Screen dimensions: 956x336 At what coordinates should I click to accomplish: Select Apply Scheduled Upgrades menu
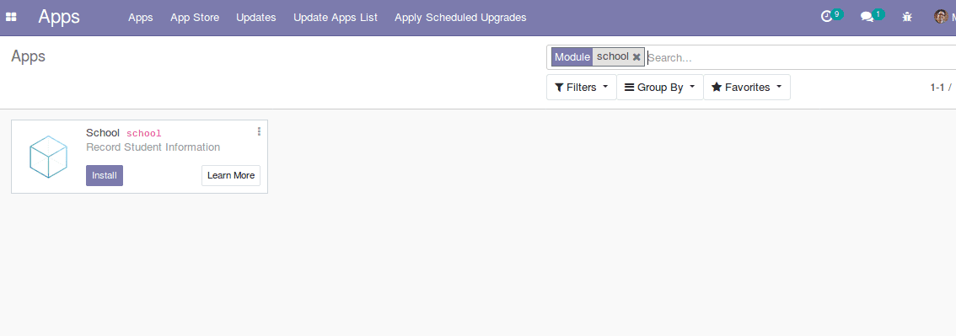[460, 18]
